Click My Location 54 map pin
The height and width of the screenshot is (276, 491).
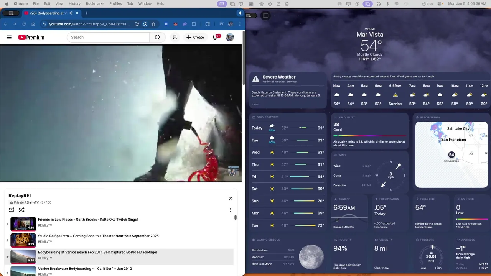point(451,155)
